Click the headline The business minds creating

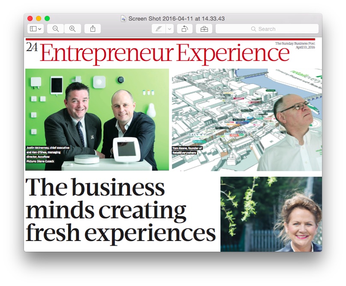point(106,199)
